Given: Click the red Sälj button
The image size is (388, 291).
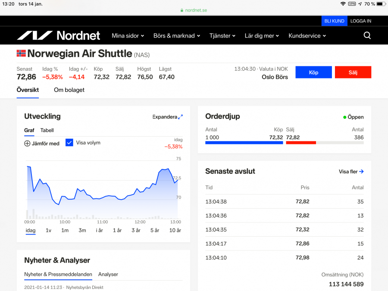Looking at the screenshot, I should point(353,72).
